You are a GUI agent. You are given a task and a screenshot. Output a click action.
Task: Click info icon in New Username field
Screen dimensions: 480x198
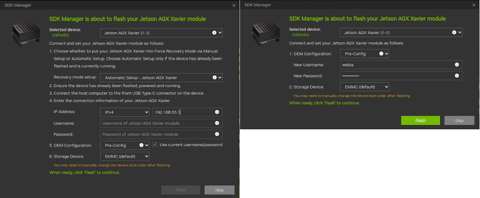[x=457, y=65]
